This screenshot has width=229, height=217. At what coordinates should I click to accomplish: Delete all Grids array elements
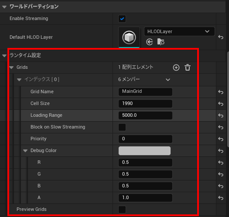click(188, 68)
